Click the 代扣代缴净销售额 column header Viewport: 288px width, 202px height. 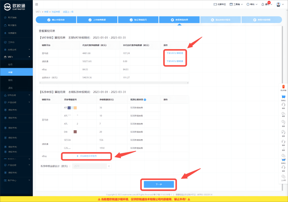[x=94, y=45]
